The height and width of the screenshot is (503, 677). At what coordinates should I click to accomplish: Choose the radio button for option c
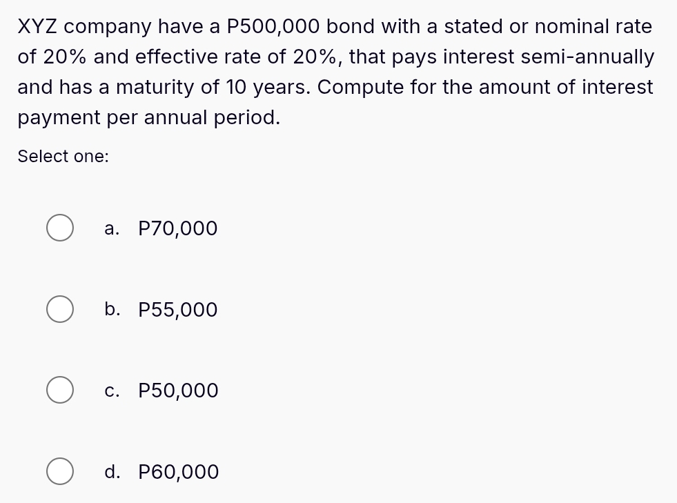click(60, 391)
